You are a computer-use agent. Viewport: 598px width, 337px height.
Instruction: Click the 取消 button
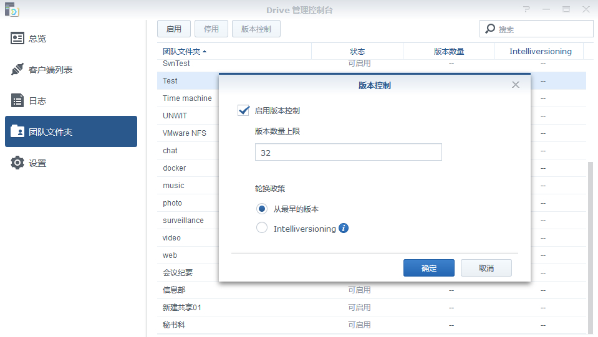point(486,268)
